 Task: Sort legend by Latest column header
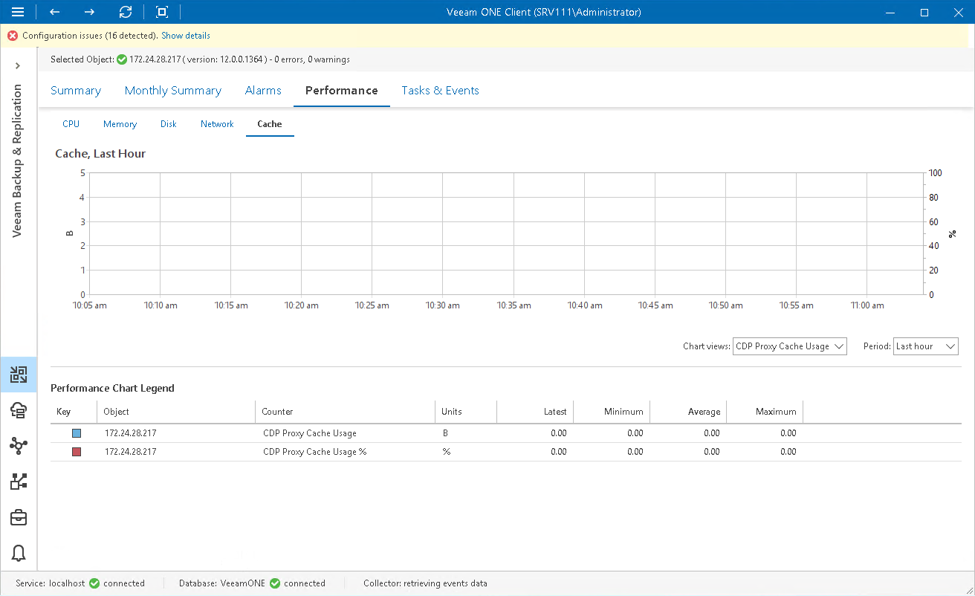tap(535, 412)
